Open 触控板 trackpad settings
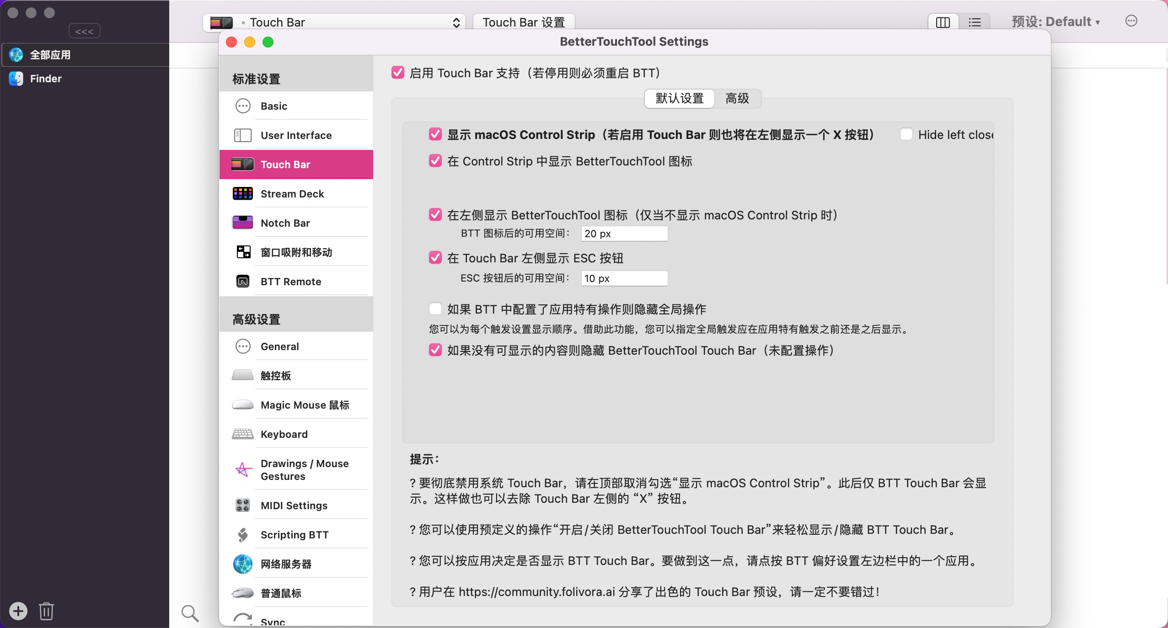This screenshot has width=1168, height=628. point(296,376)
